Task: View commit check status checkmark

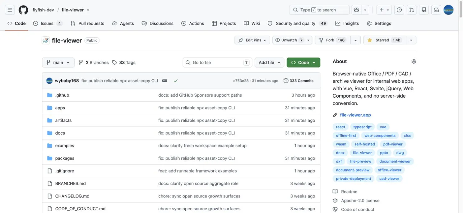Action: point(176,81)
